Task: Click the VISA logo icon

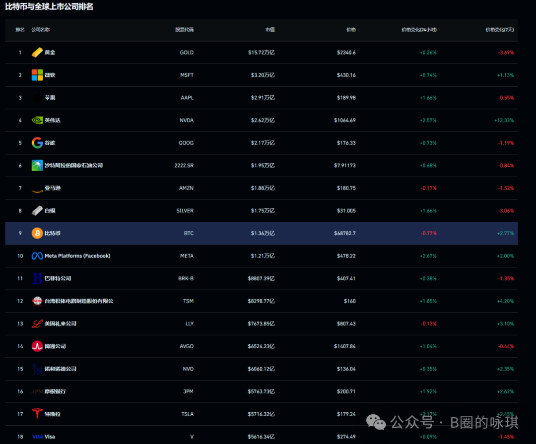Action: 37,437
